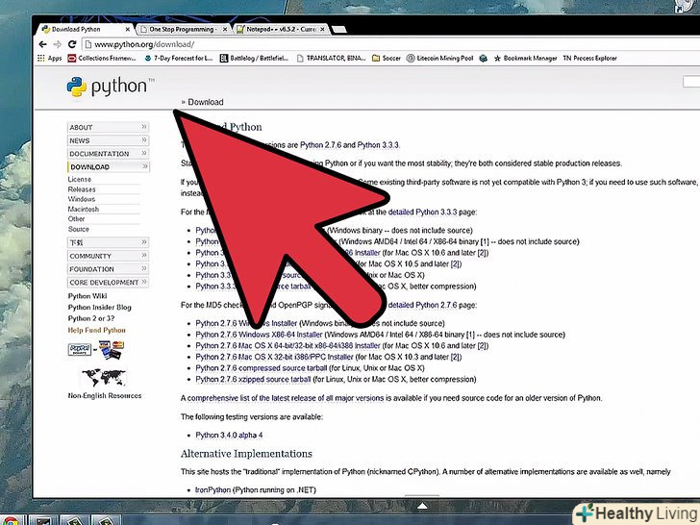Screen dimensions: 700x525
Task: Click the Python 3.3.3 version link
Action: (x=378, y=145)
